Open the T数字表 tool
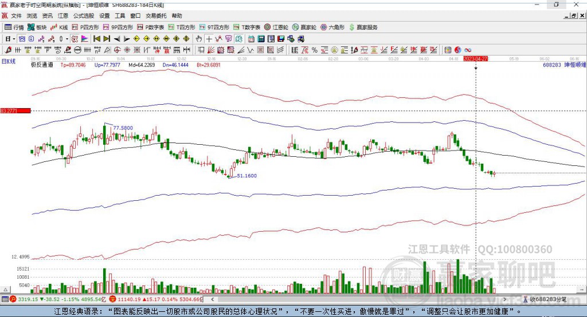 [x=246, y=27]
